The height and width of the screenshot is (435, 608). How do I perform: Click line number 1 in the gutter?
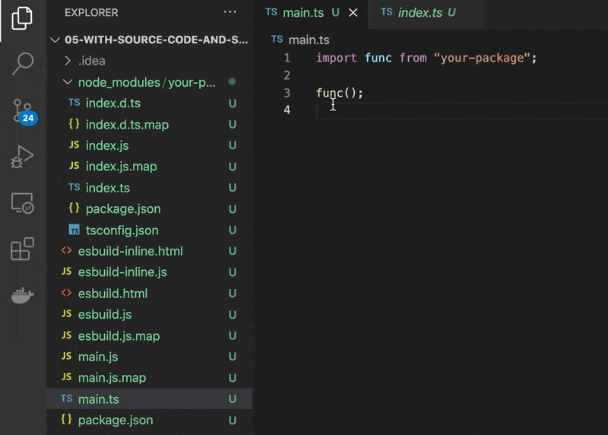pos(287,58)
